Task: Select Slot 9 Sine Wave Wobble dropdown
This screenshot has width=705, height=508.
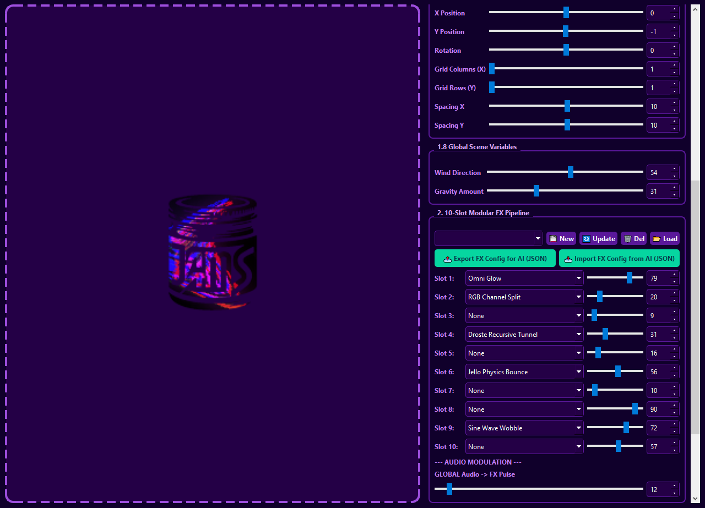Action: [x=524, y=428]
